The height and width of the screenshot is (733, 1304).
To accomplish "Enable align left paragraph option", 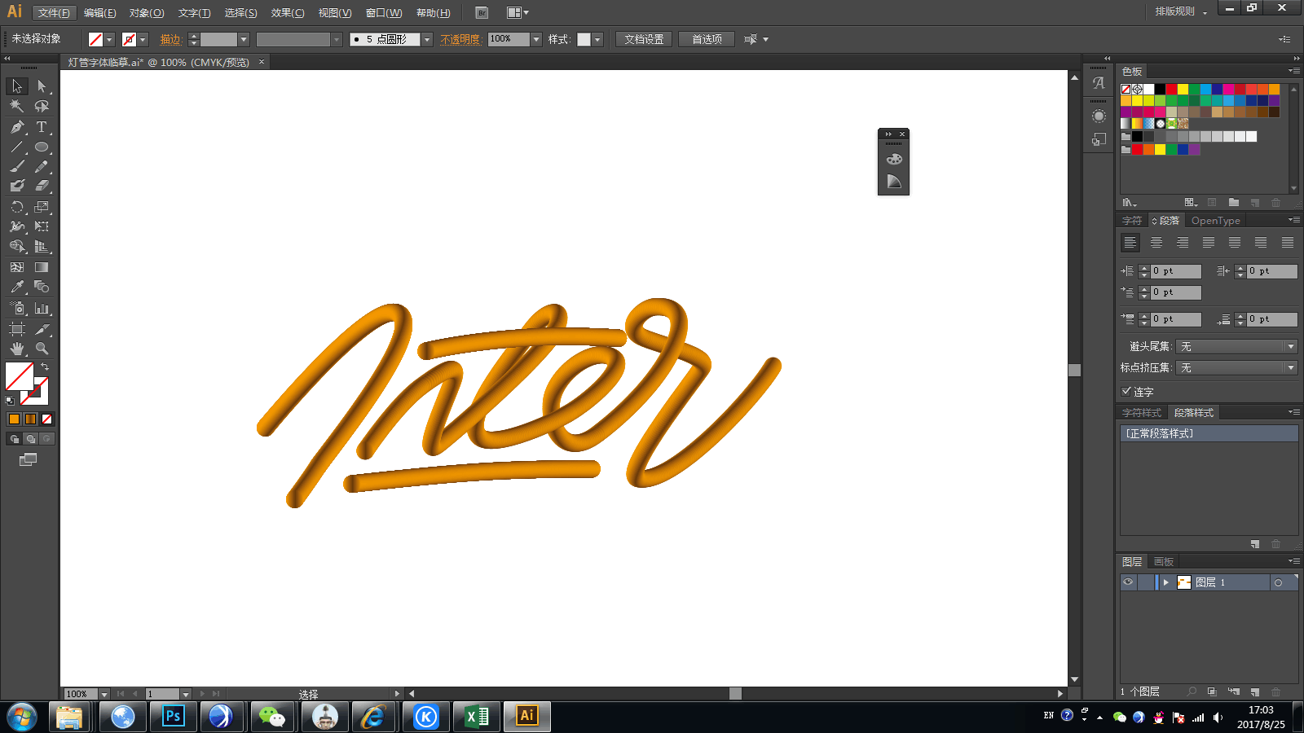I will [1130, 243].
